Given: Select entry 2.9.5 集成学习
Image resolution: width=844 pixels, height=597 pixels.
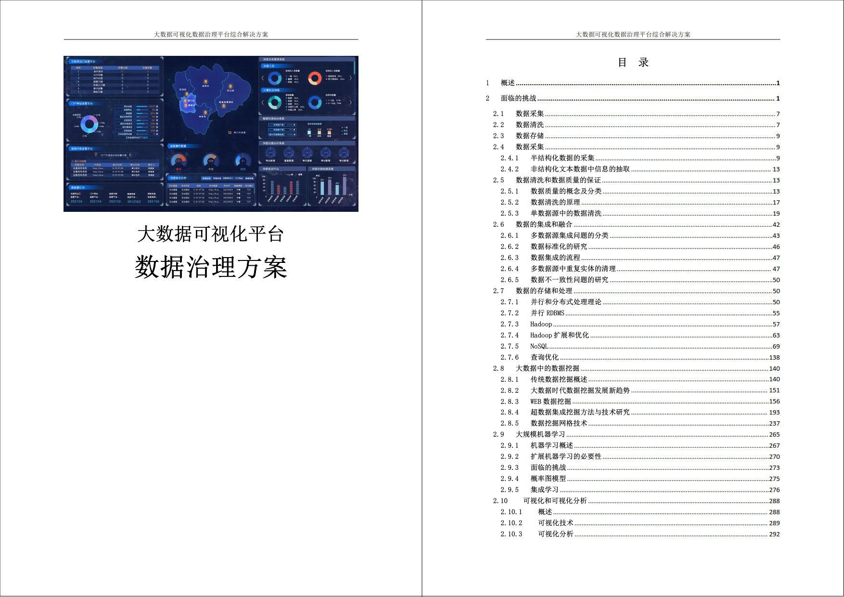Looking at the screenshot, I should [x=640, y=490].
